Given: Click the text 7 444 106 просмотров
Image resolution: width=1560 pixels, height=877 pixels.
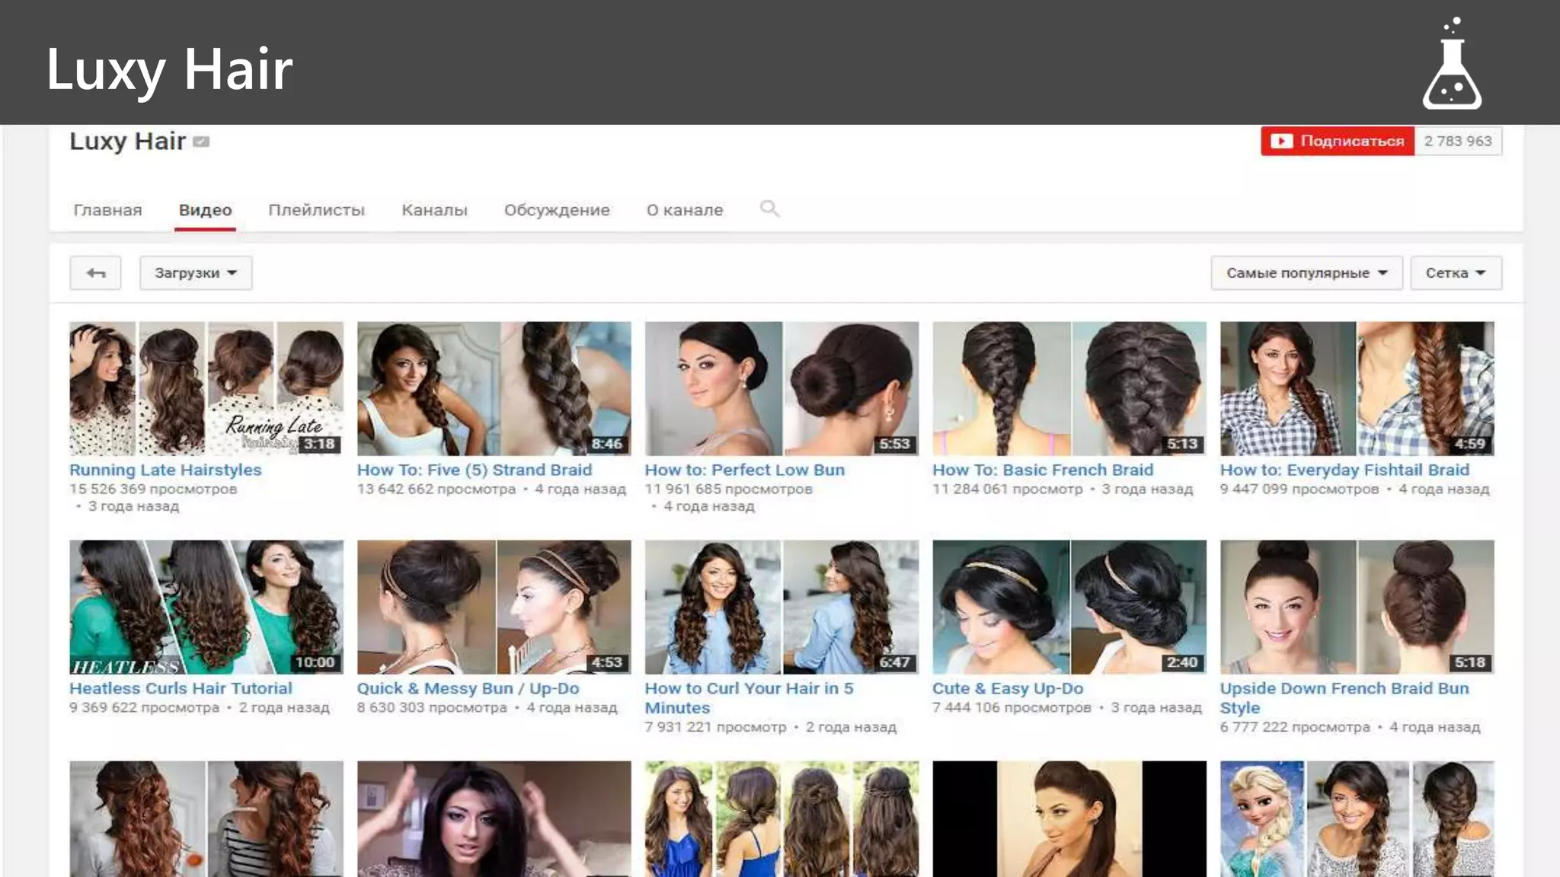Looking at the screenshot, I should 1012,707.
